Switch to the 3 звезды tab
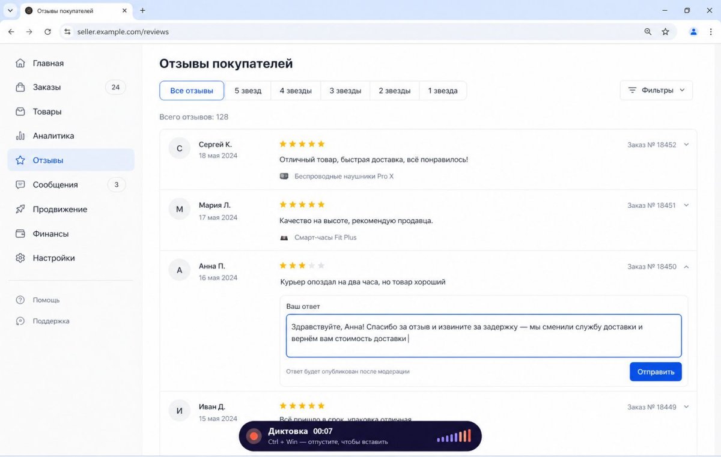721x457 pixels. (x=345, y=91)
